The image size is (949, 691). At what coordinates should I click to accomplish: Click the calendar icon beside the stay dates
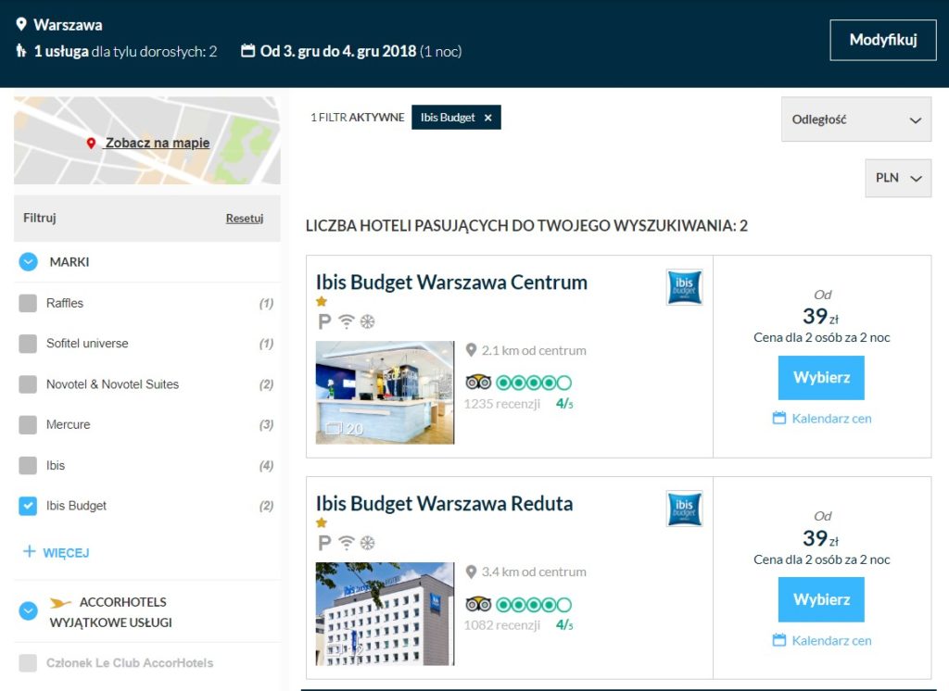pyautogui.click(x=247, y=50)
